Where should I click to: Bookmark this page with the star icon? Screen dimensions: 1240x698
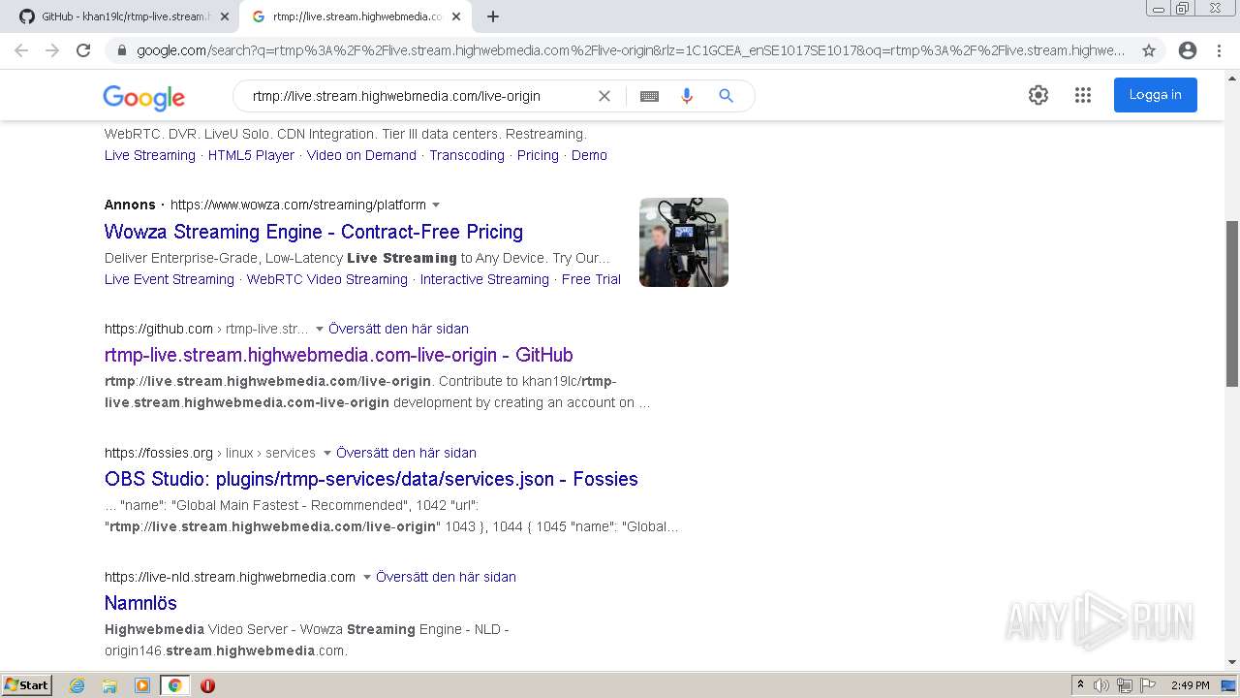tap(1149, 50)
